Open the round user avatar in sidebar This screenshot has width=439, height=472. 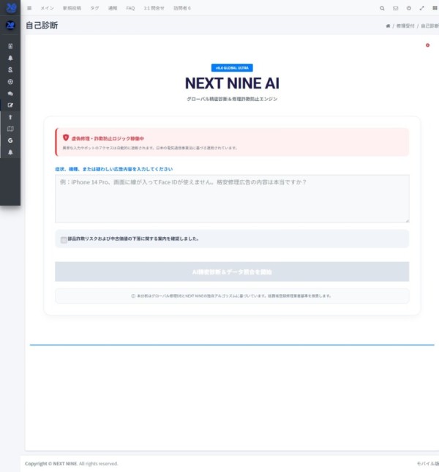tap(10, 26)
